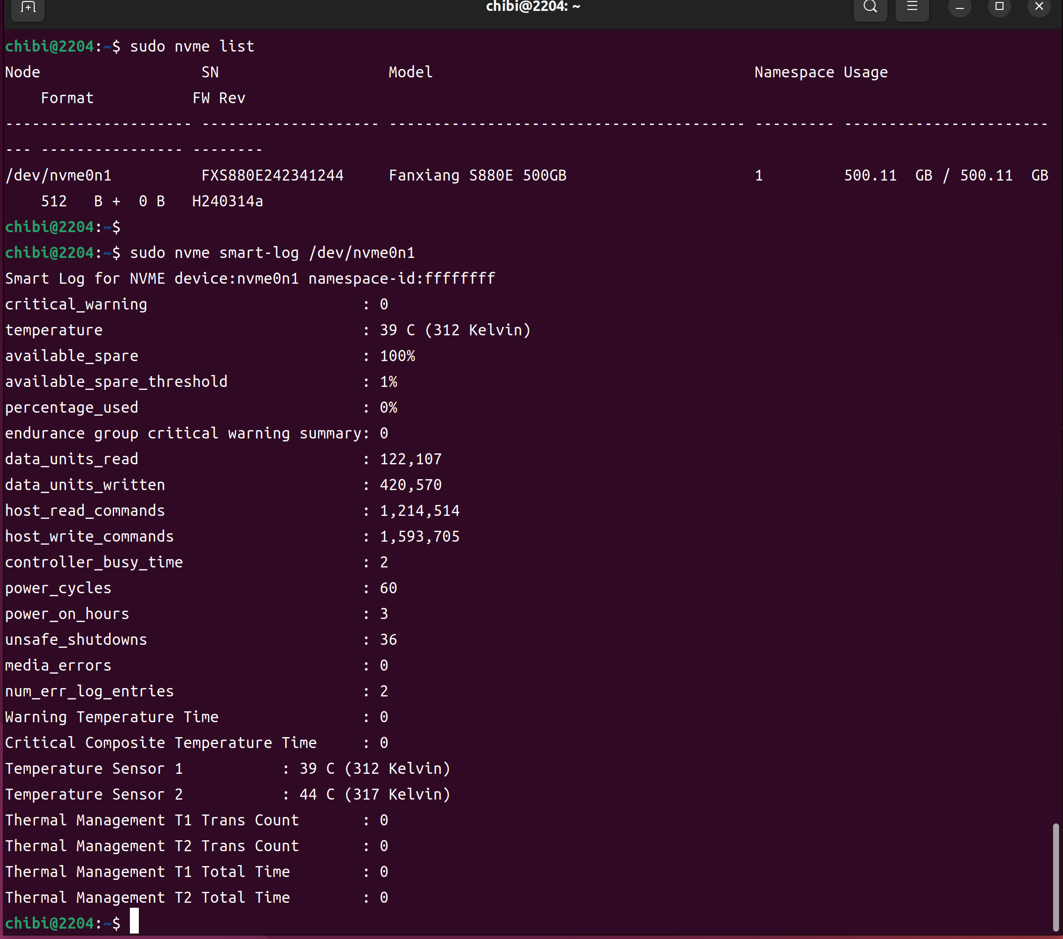Click the temperature value 39 C
Image resolution: width=1063 pixels, height=939 pixels.
point(397,330)
